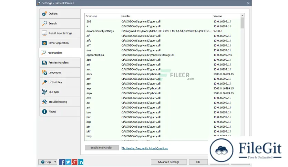The image size is (288, 167).
Task: Open the Options gears icon
Action: click(44, 14)
